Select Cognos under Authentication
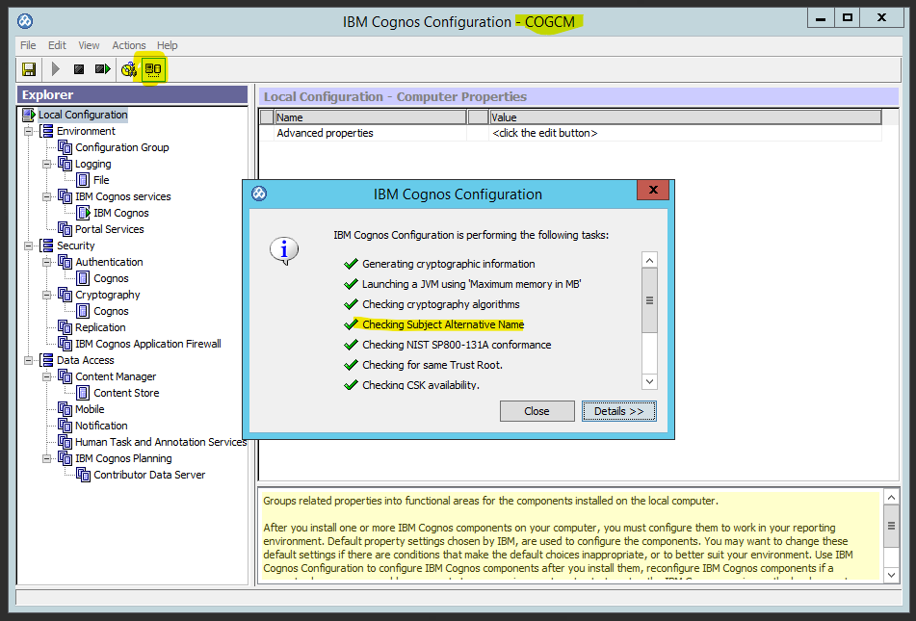 coord(111,278)
